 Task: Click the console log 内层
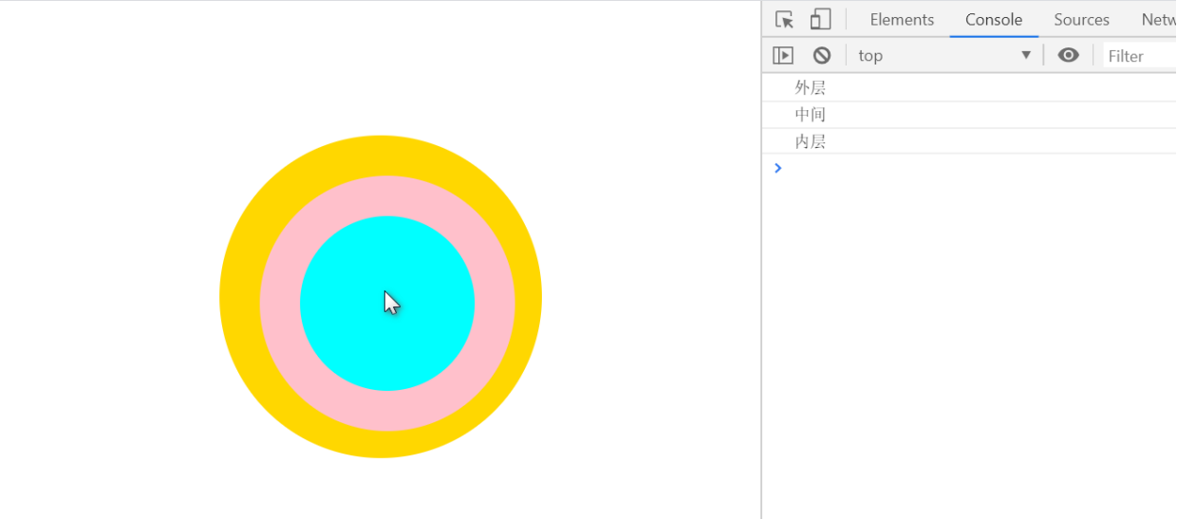[x=811, y=141]
